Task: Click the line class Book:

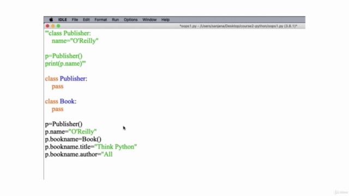Action: point(61,101)
